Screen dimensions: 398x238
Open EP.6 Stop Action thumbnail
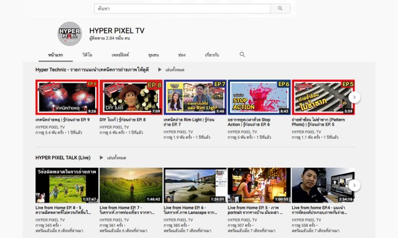(259, 97)
